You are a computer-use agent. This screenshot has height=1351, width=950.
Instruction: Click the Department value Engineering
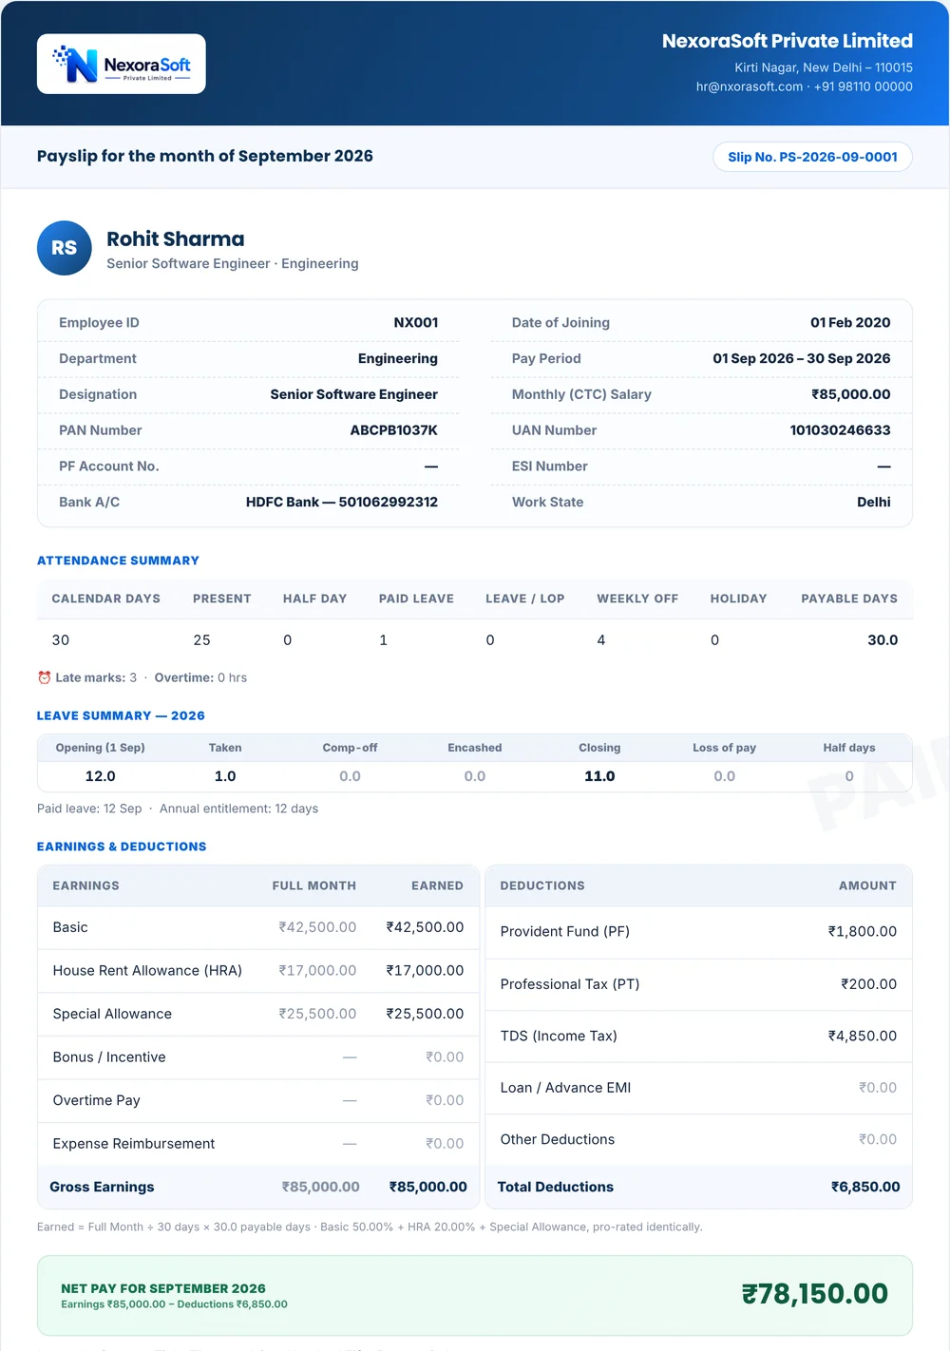tap(398, 358)
